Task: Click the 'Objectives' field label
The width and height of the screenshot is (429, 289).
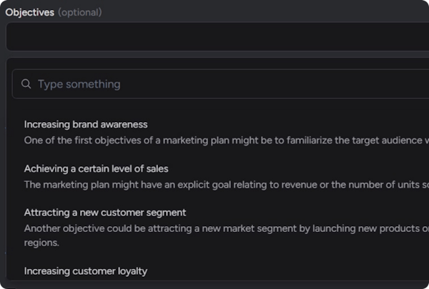Action: point(29,12)
